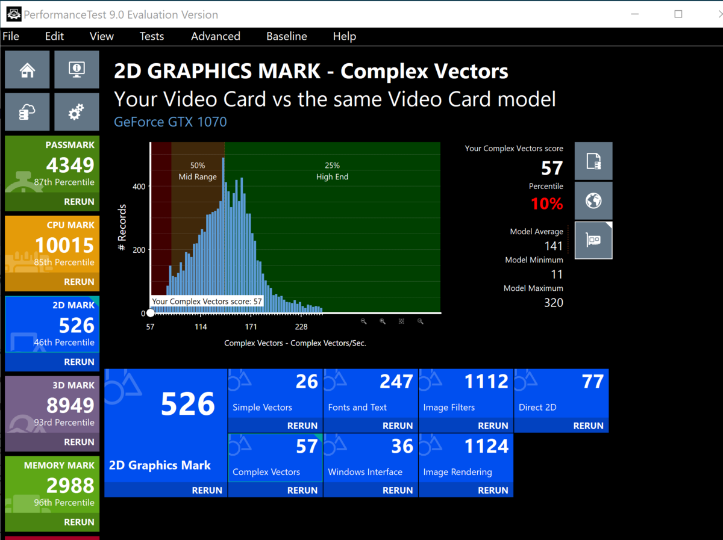723x540 pixels.
Task: Rerun the 3D Mark test
Action: (x=79, y=442)
